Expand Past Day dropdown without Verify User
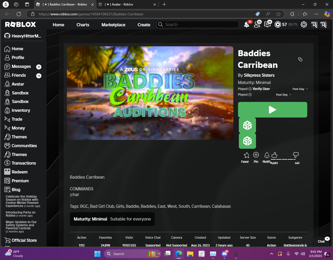Screen dimensions: 333x260 coord(284,95)
